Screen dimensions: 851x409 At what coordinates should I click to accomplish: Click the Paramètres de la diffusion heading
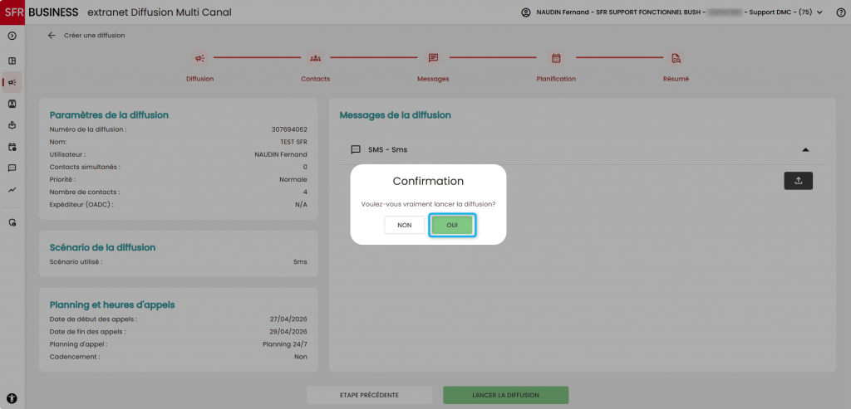coord(109,114)
